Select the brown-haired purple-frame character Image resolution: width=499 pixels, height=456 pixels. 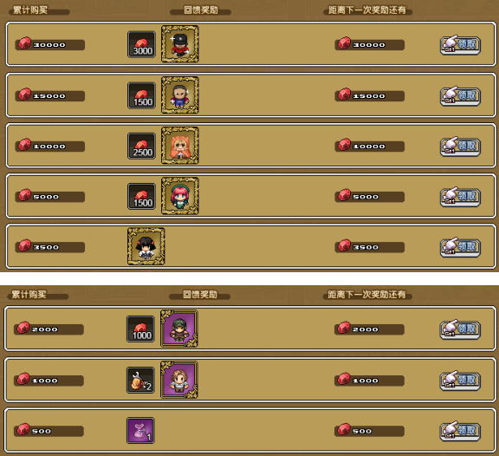pyautogui.click(x=178, y=380)
